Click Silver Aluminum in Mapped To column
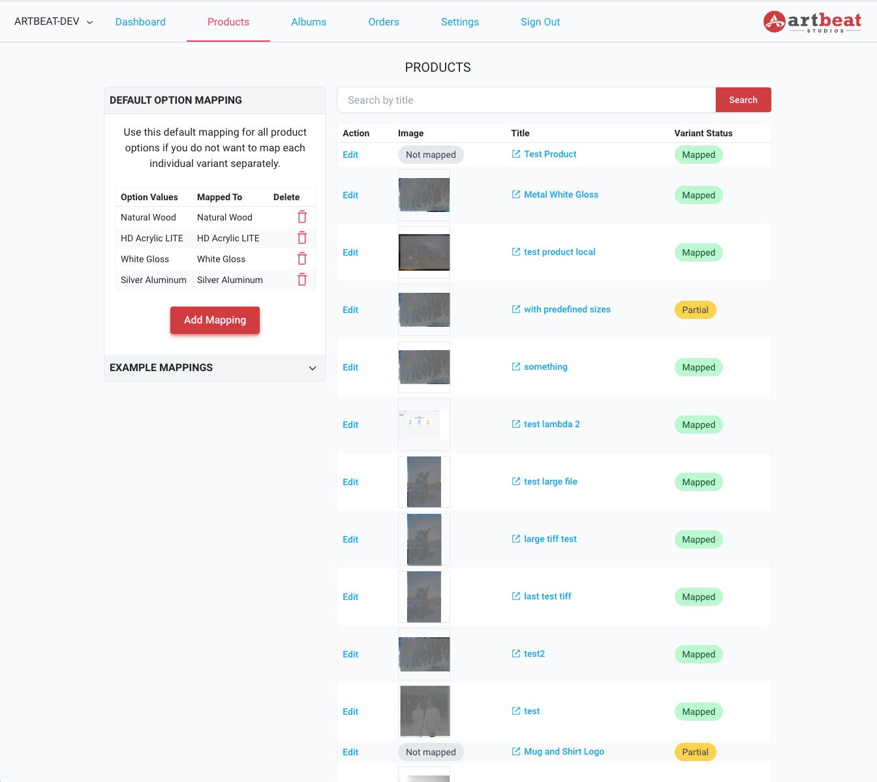Viewport: 877px width, 782px height. 230,280
